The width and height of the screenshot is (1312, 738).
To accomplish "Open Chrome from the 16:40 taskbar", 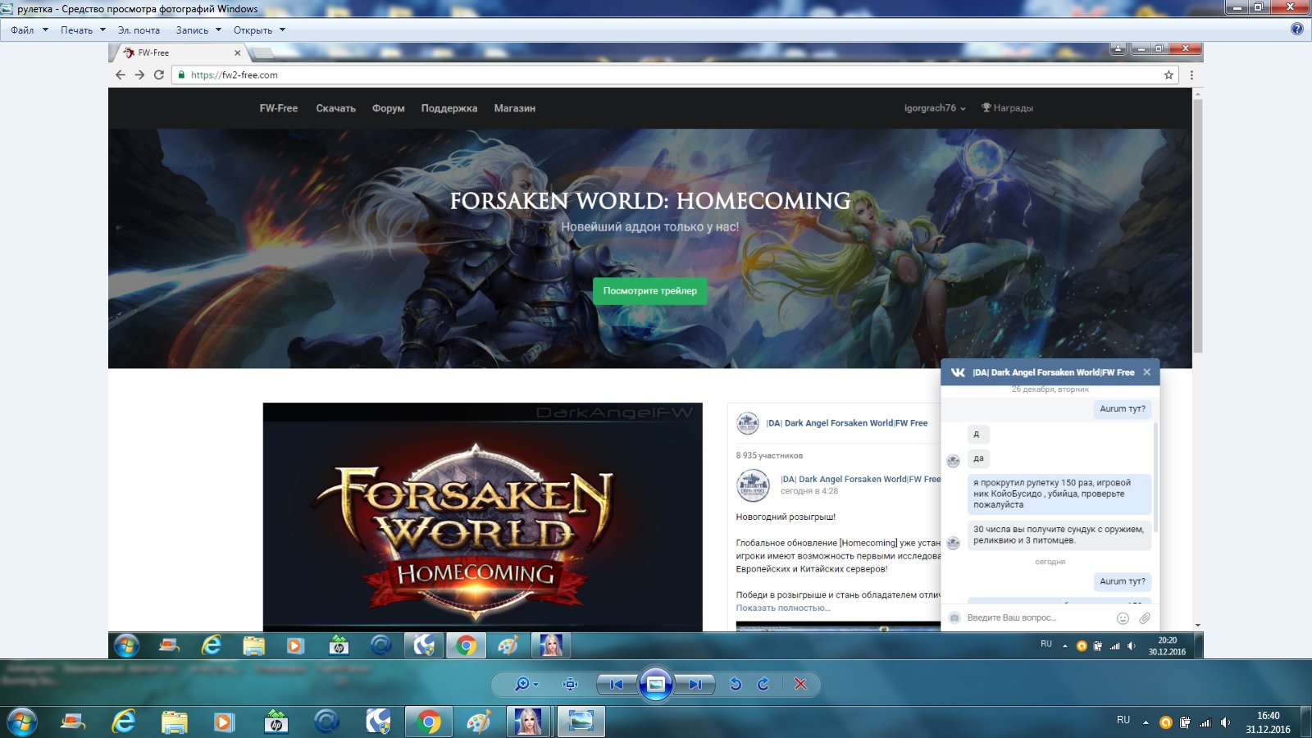I will pos(428,722).
